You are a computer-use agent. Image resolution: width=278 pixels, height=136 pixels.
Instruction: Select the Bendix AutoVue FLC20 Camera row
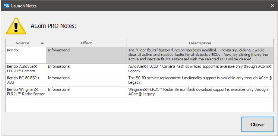click(139, 69)
